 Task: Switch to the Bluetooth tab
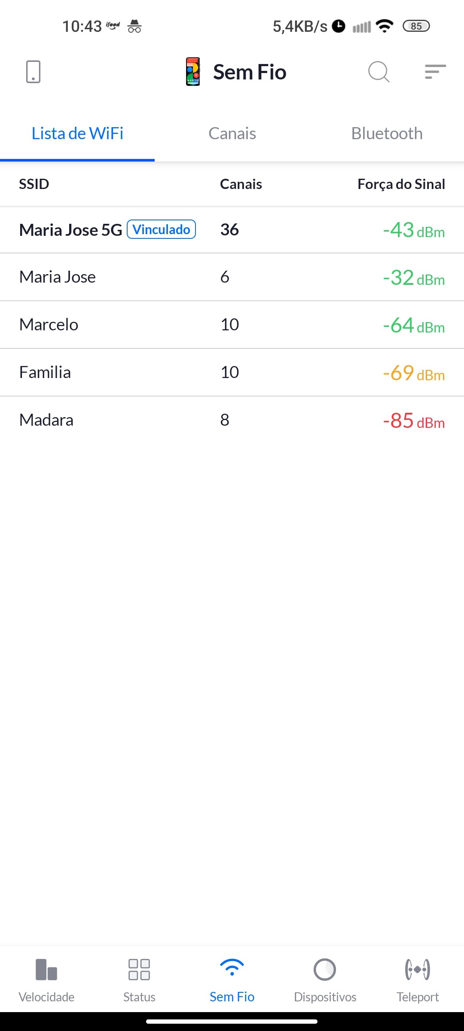pyautogui.click(x=387, y=134)
